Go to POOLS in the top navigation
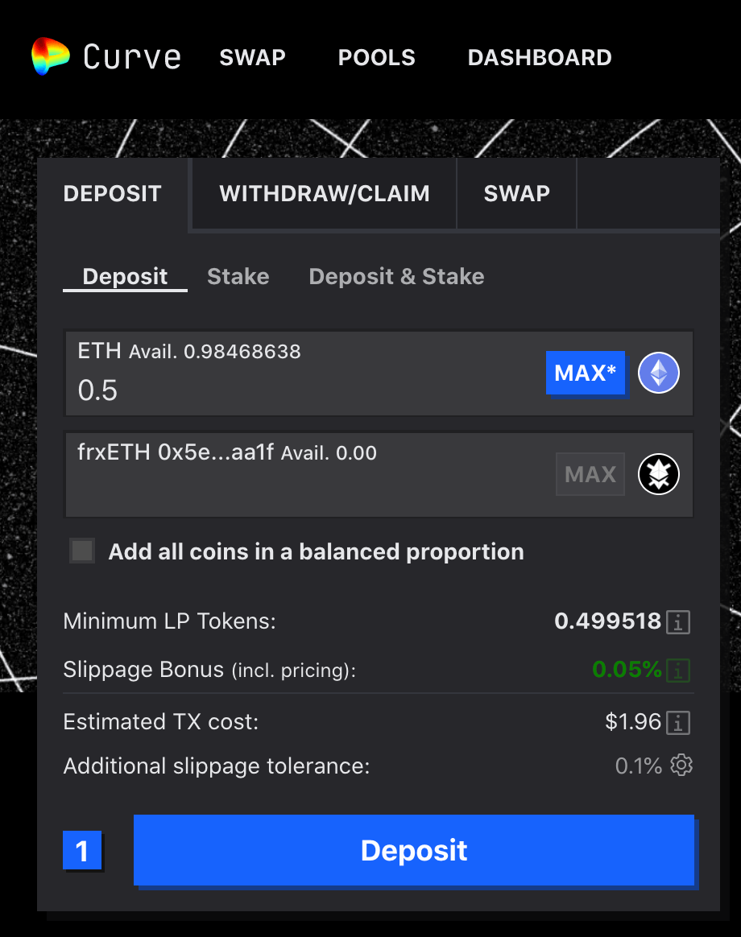Viewport: 741px width, 937px height. pyautogui.click(x=377, y=57)
